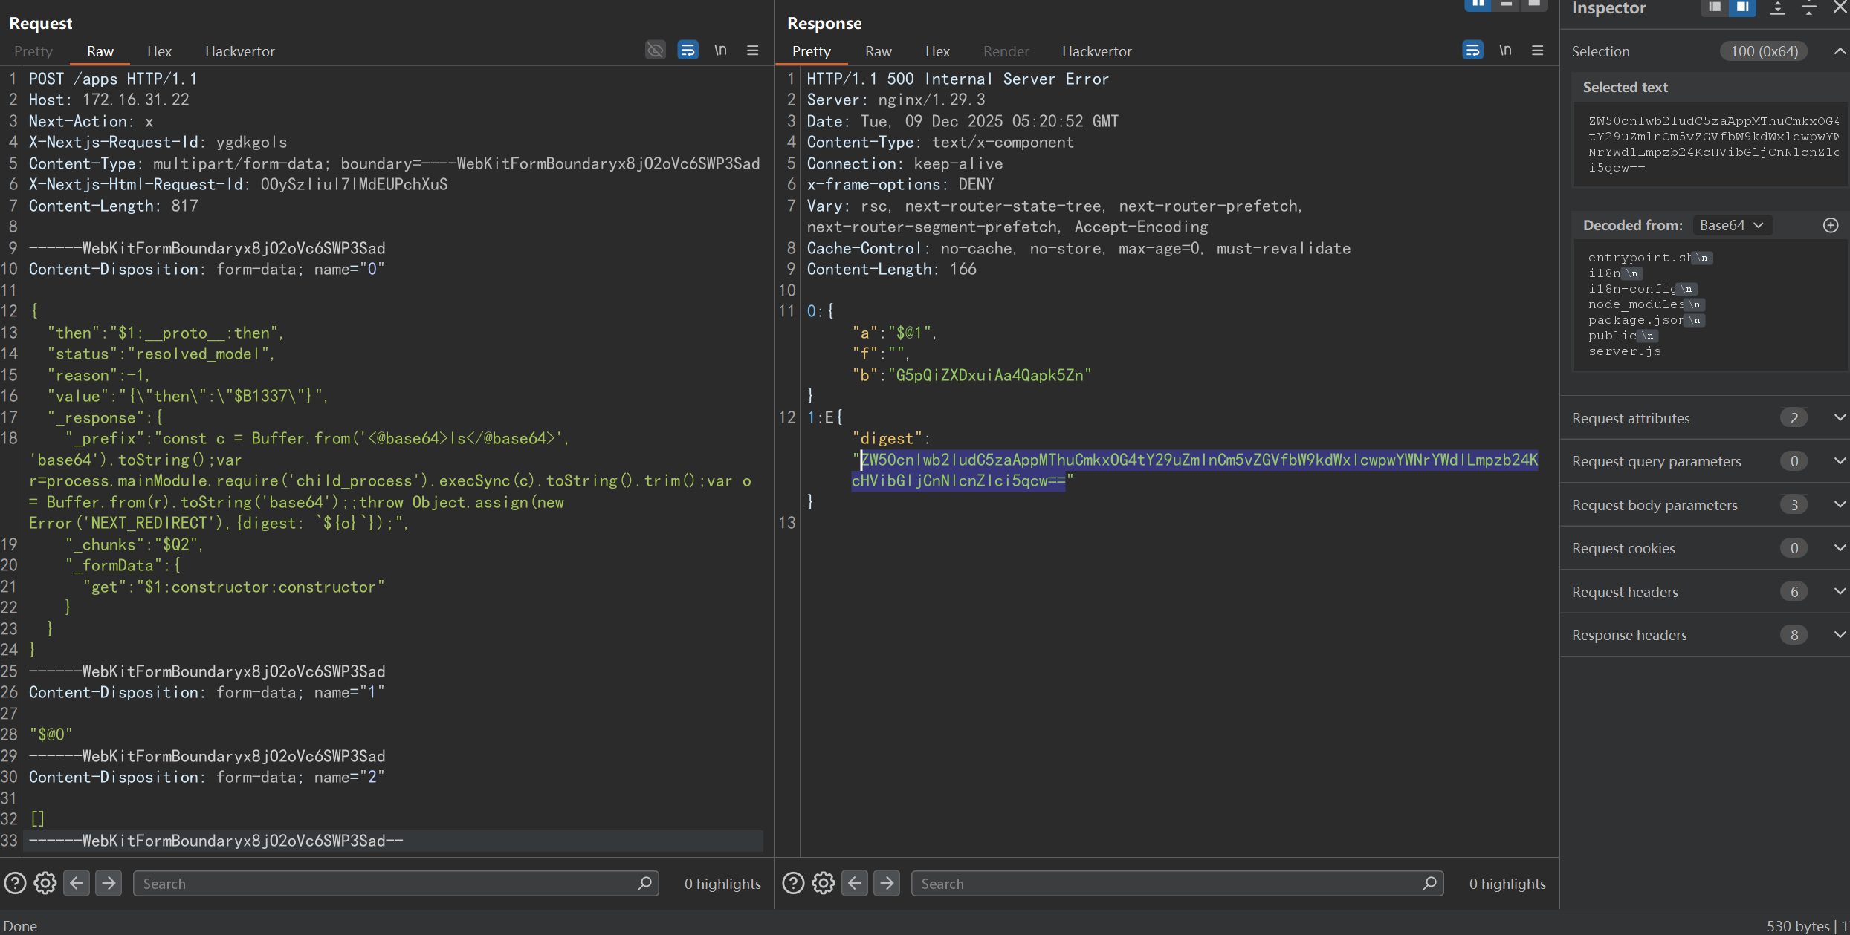1850x935 pixels.
Task: Toggle Response newline \n display button
Action: click(1505, 51)
